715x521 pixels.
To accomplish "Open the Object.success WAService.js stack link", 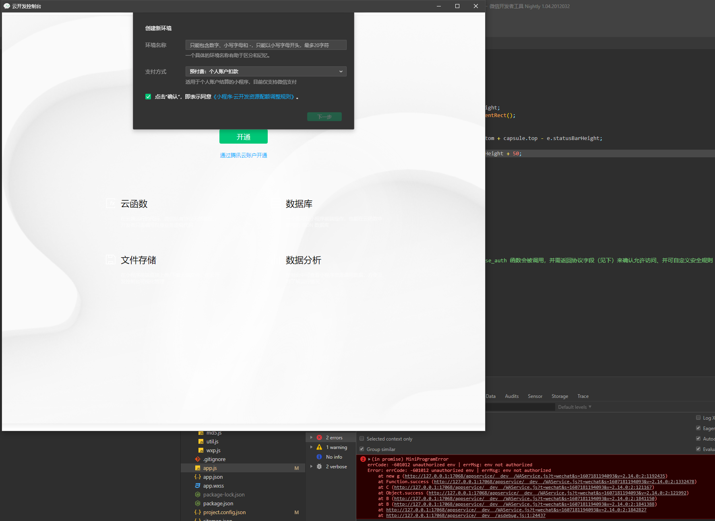I will [558, 493].
